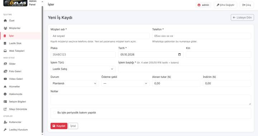This screenshot has height=136, width=258.
Task: Click the Video Galeri play icon
Action: (x=5, y=79)
